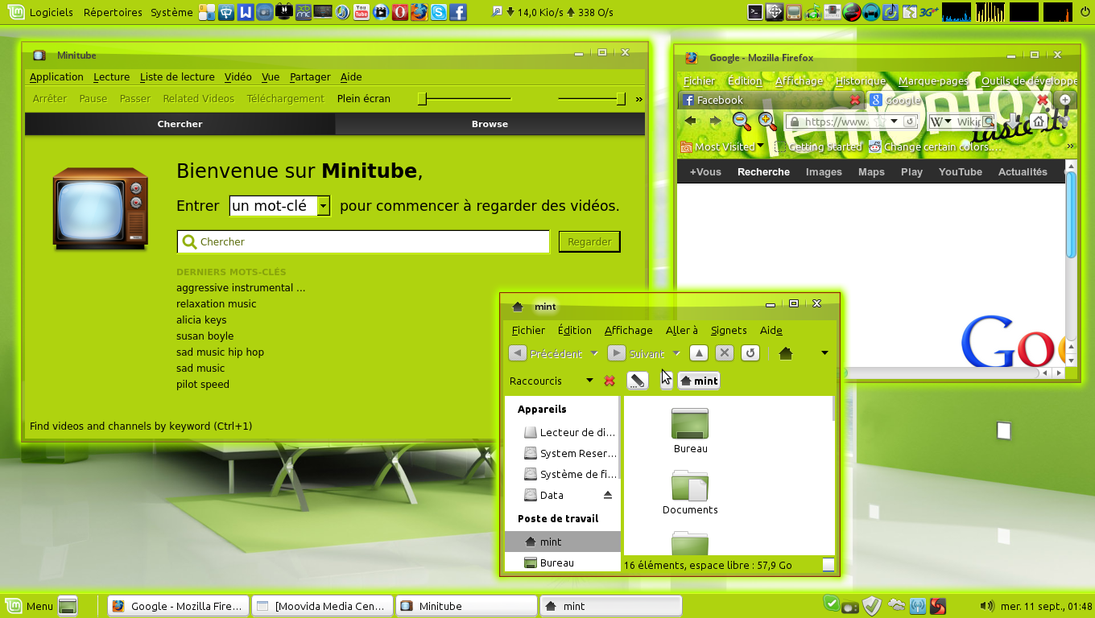
Task: Open dropdown arrow beside home icon
Action: pos(824,353)
